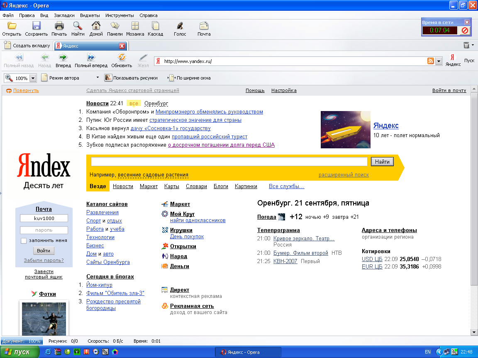Viewport: 478px width, 358px height.
Task: Click the zoom magnifier icon at 100%
Action: [9, 78]
